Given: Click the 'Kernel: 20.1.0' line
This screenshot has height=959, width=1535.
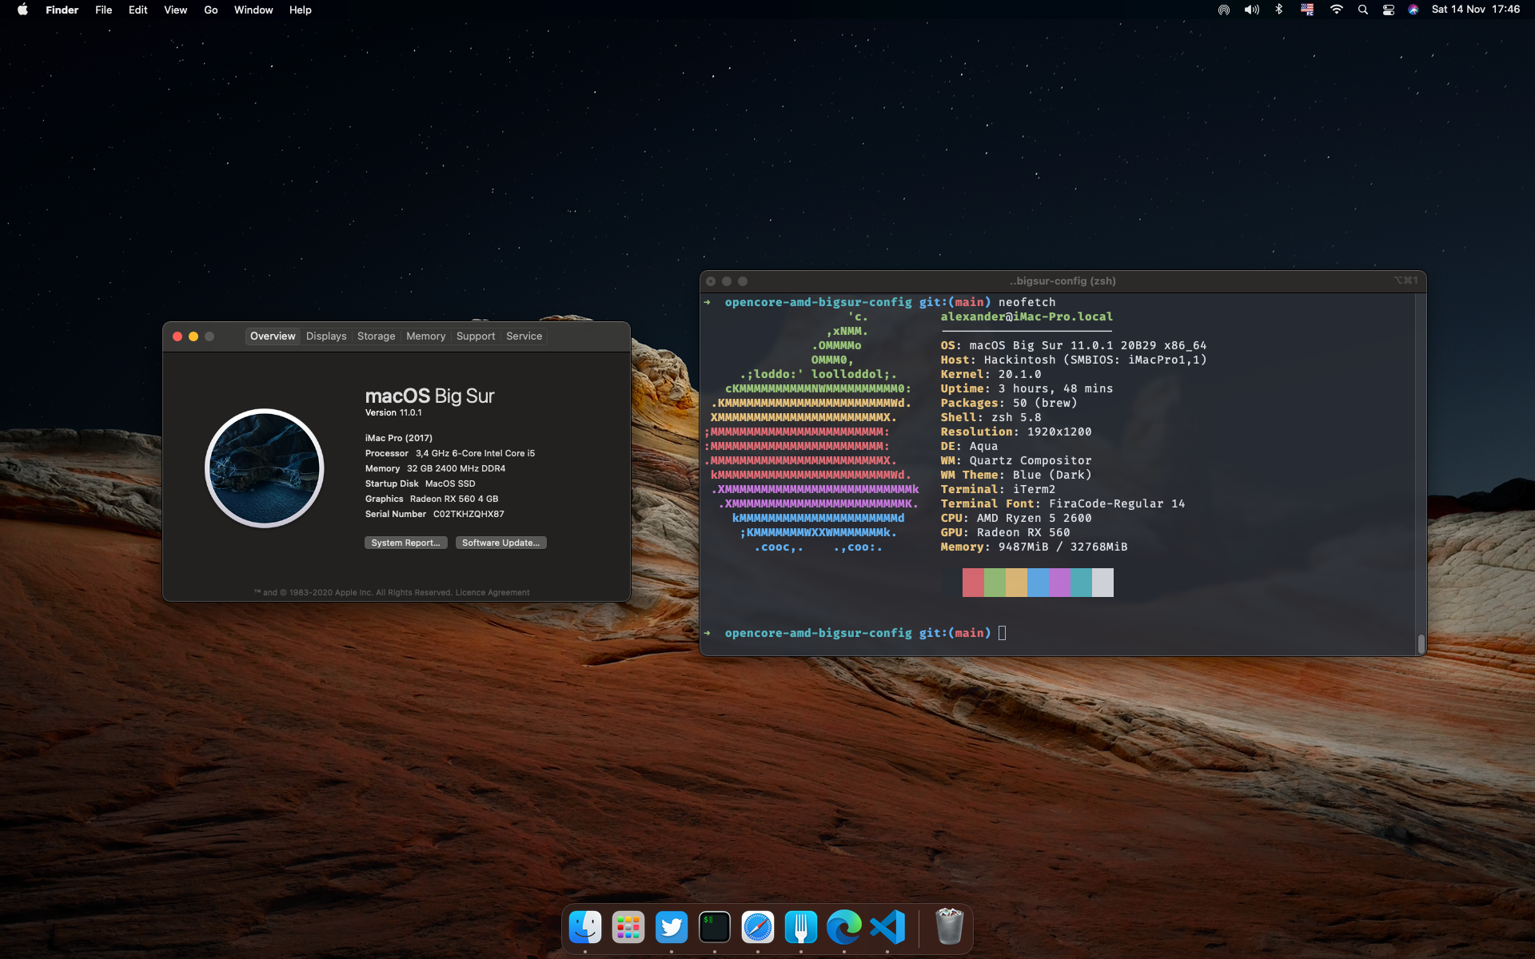Looking at the screenshot, I should coord(991,374).
